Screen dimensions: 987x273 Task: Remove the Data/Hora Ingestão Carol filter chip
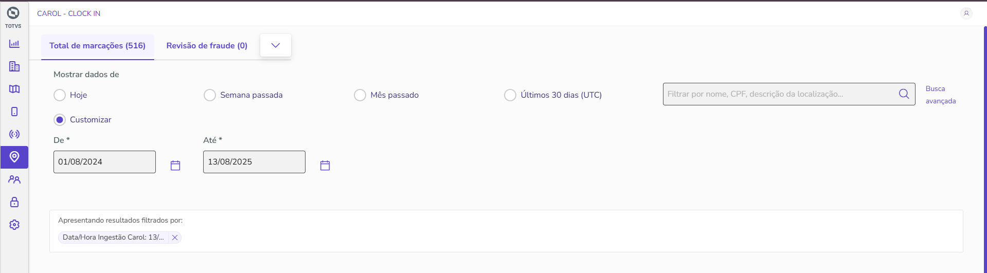(x=175, y=238)
